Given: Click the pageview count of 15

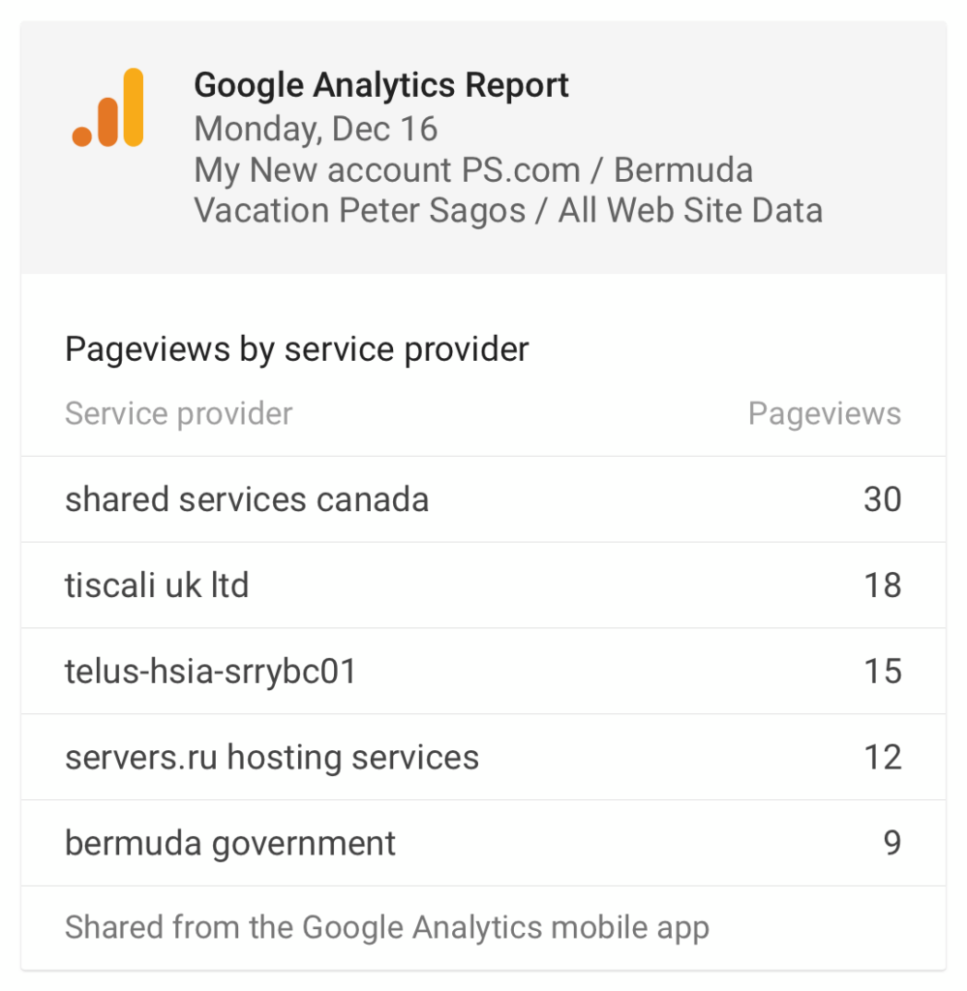Looking at the screenshot, I should coord(883,672).
